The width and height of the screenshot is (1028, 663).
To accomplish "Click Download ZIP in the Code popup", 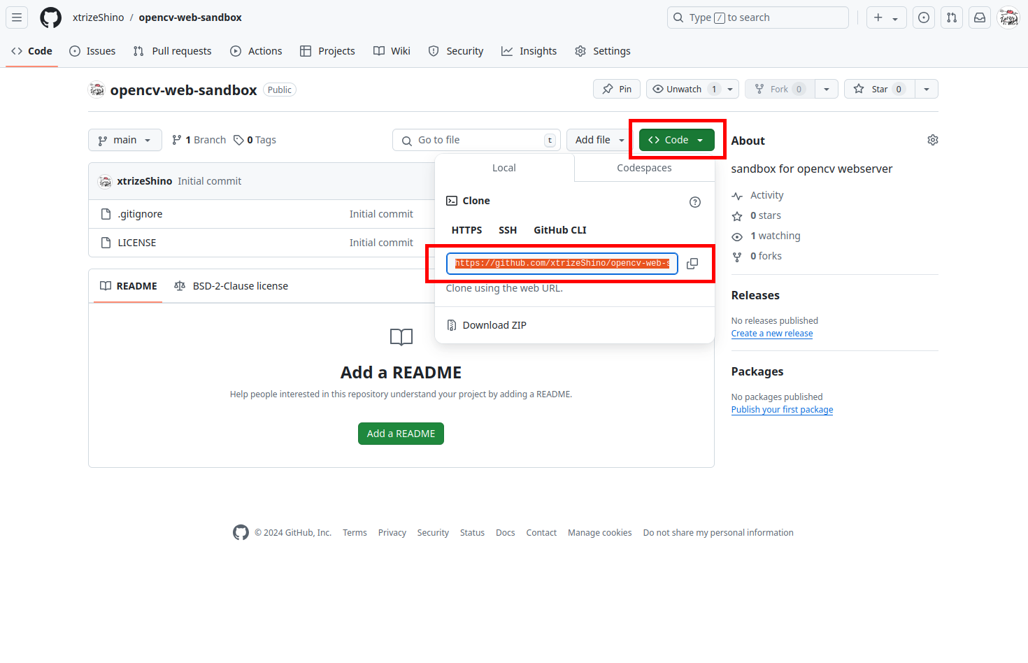I will (494, 325).
